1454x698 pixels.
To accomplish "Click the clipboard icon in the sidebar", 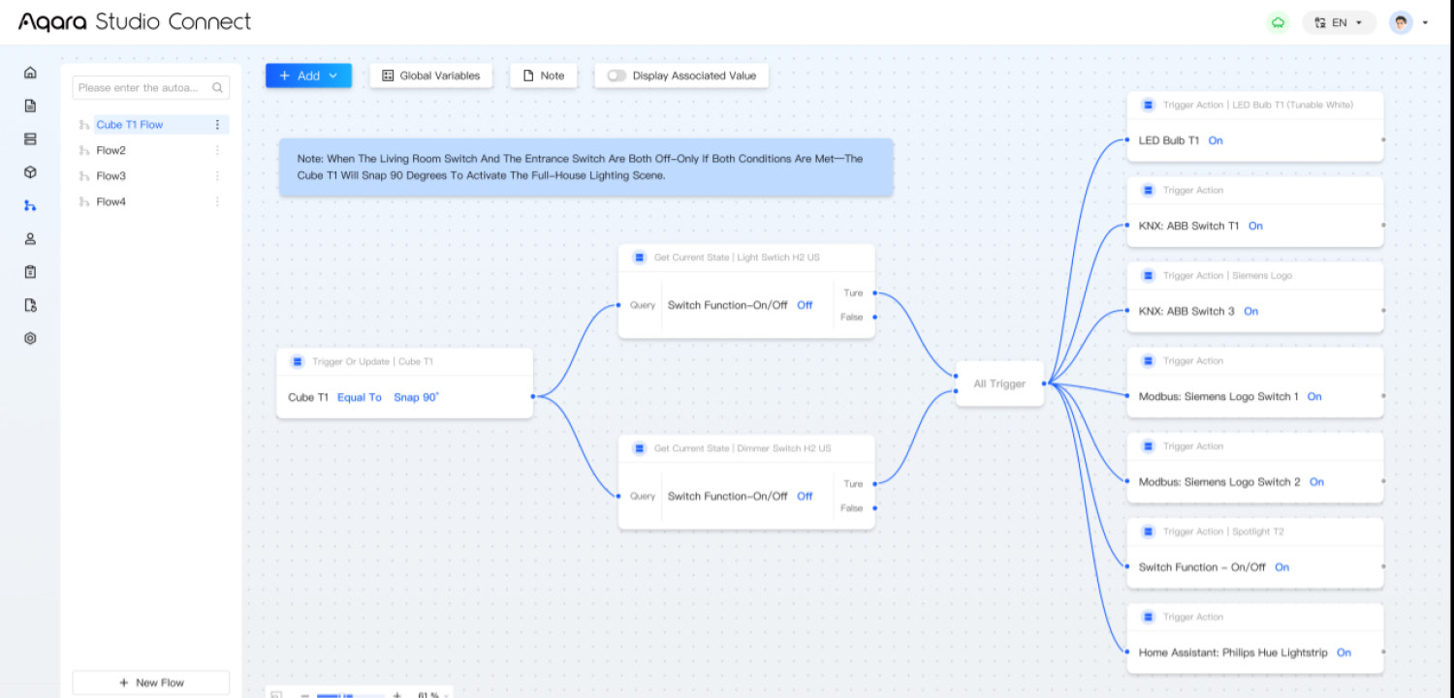I will (x=30, y=272).
